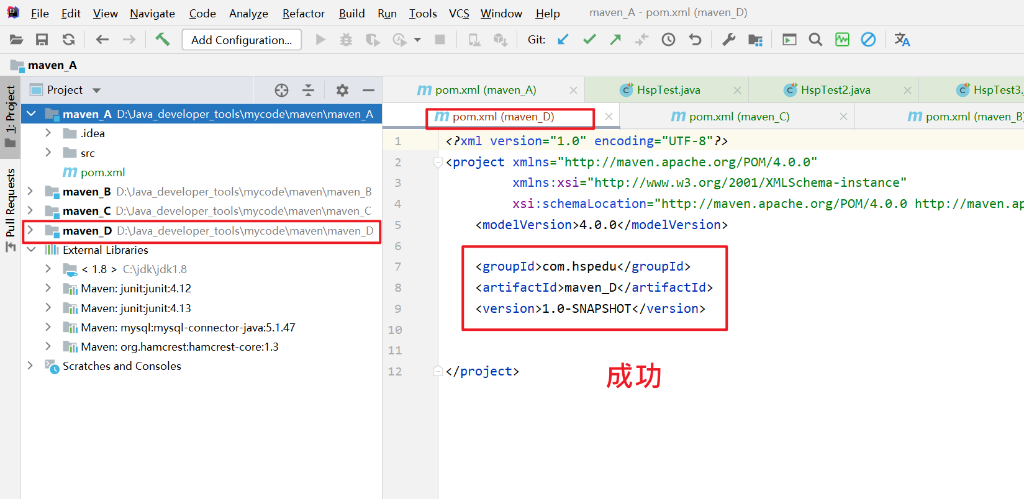Open the Project view dropdown arrow
Image resolution: width=1024 pixels, height=499 pixels.
pyautogui.click(x=96, y=91)
